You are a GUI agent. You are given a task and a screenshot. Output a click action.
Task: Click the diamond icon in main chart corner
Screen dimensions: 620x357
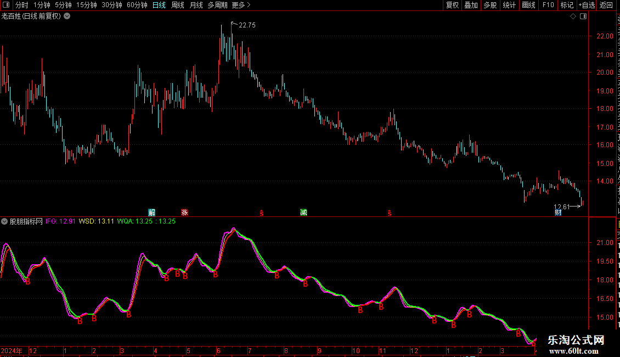pyautogui.click(x=573, y=16)
